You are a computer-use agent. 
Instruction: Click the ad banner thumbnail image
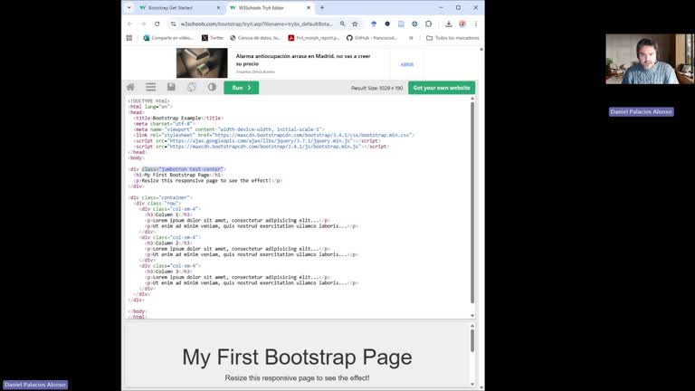202,63
